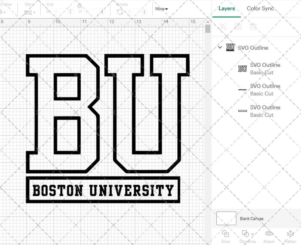
Task: Click the group layers icon
Action: [223, 26]
